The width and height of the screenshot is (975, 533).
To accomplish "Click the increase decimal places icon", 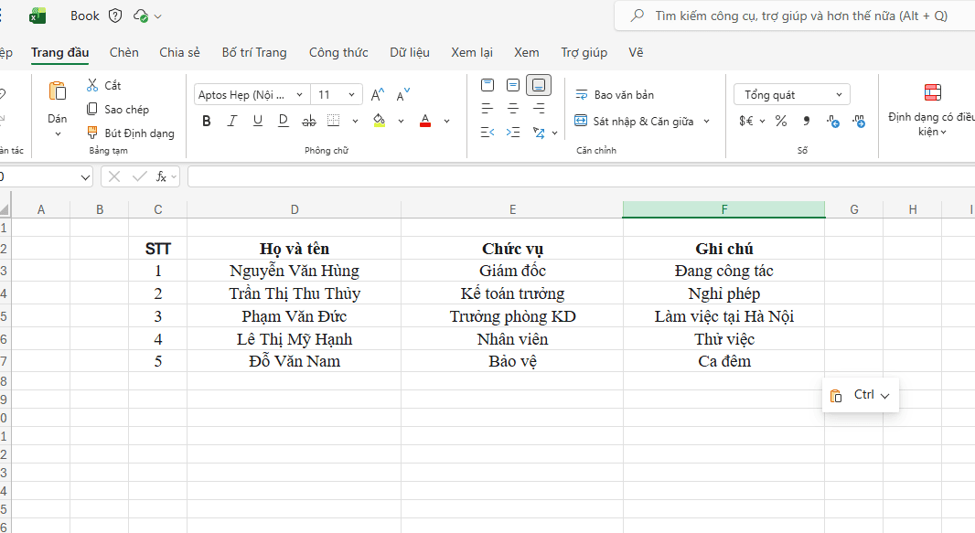I will (x=832, y=121).
